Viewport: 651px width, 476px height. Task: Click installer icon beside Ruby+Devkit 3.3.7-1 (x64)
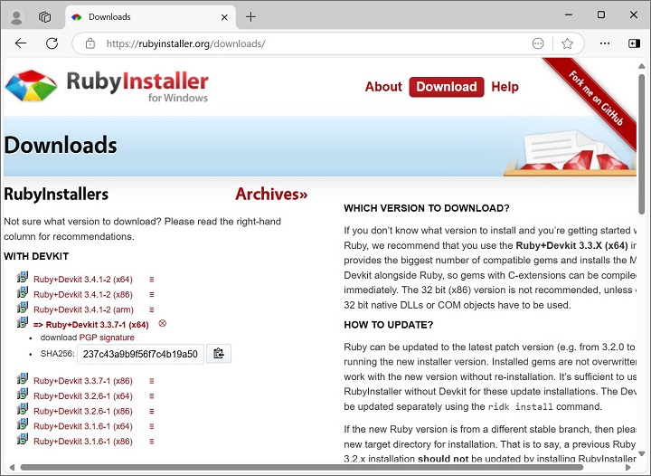[x=23, y=322]
